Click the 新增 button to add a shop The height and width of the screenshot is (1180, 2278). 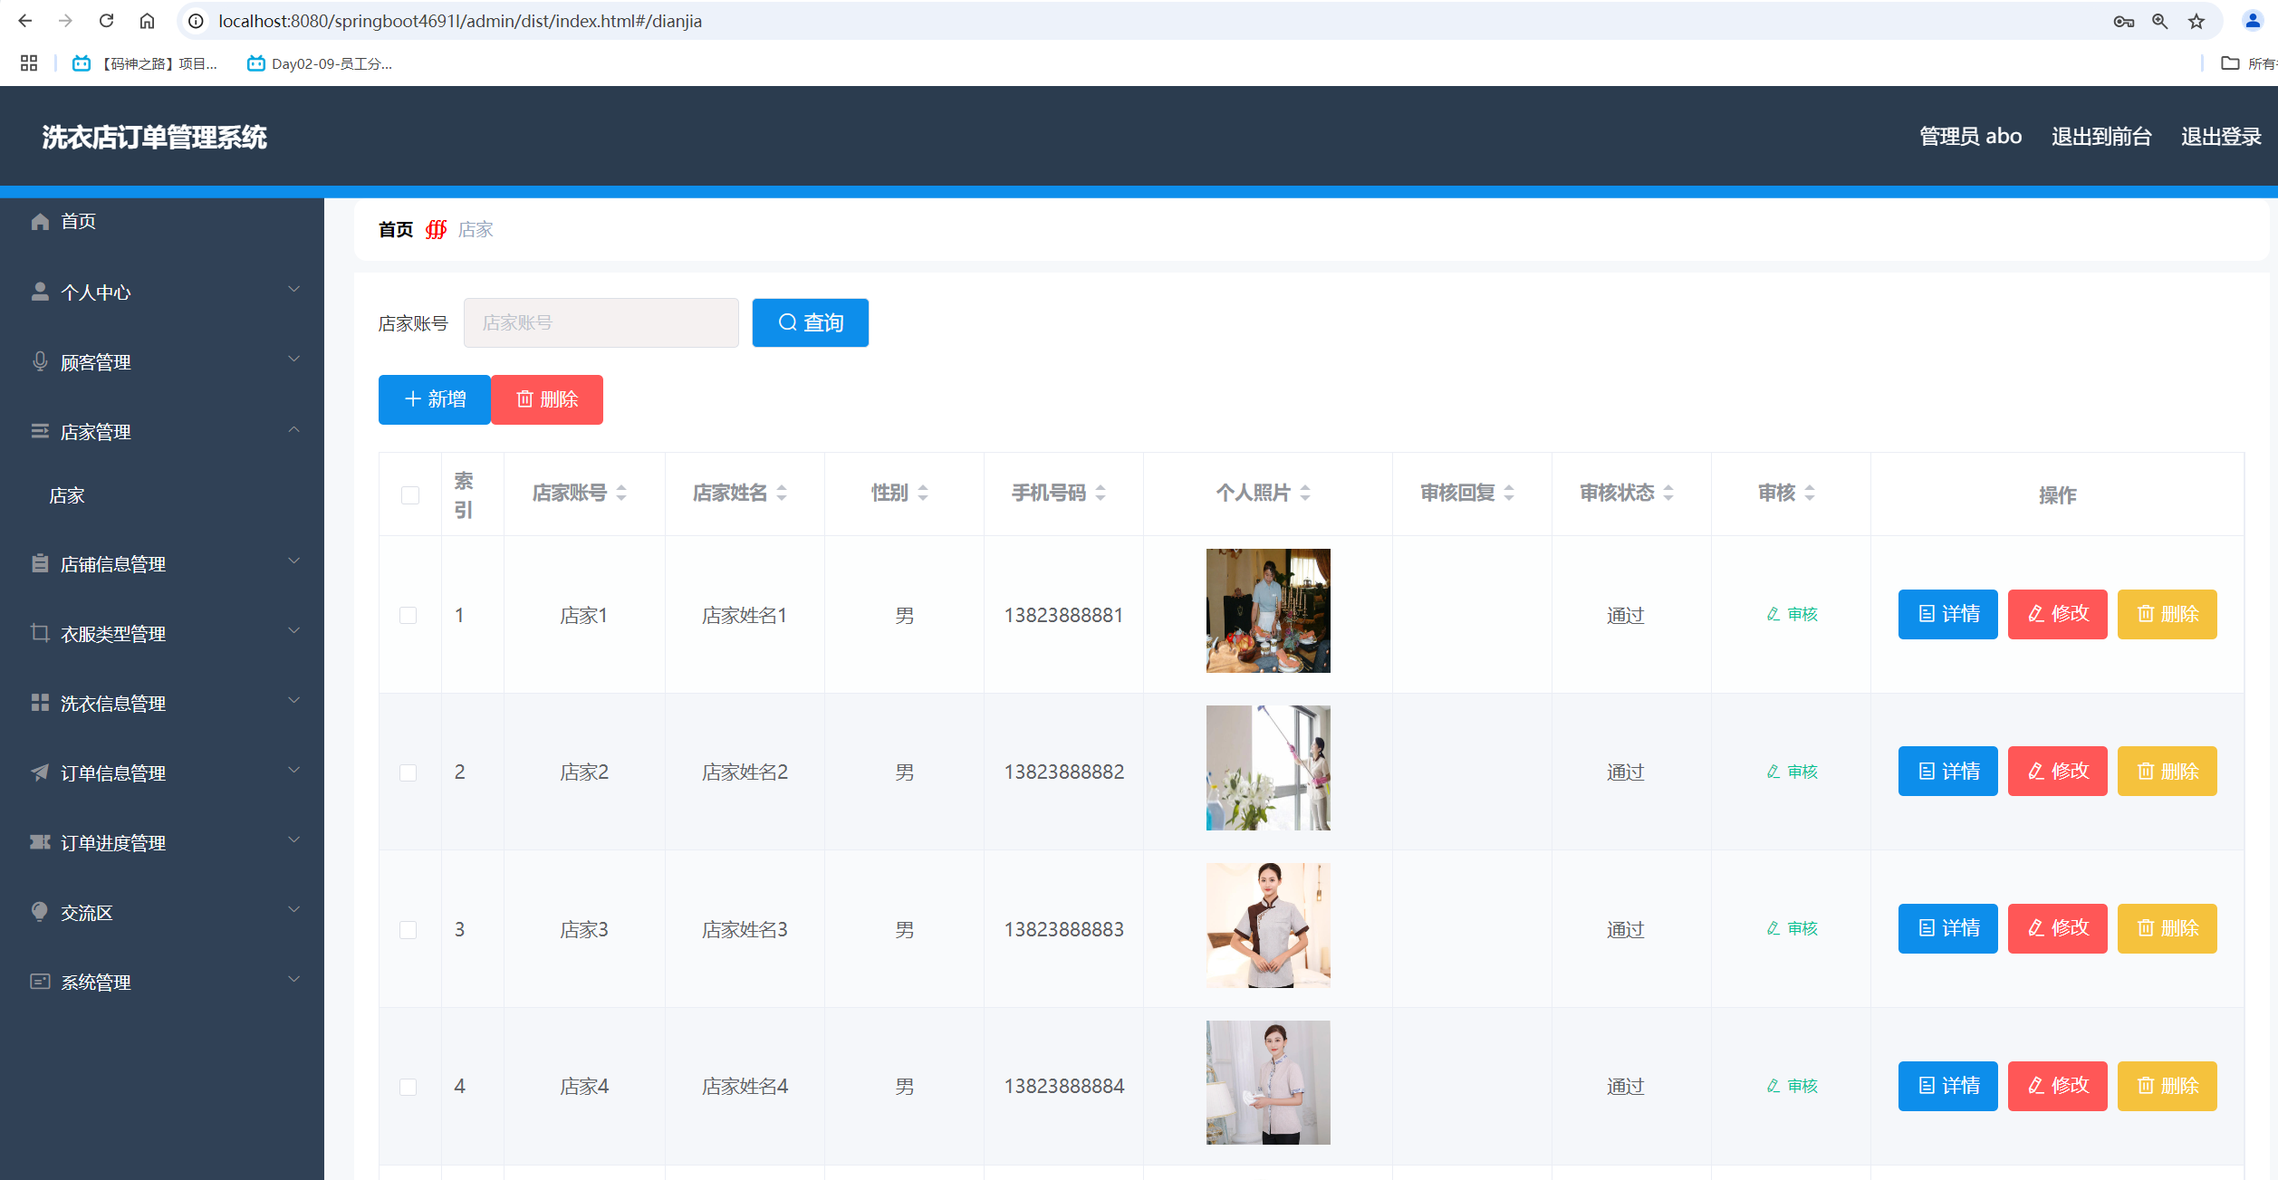click(434, 399)
